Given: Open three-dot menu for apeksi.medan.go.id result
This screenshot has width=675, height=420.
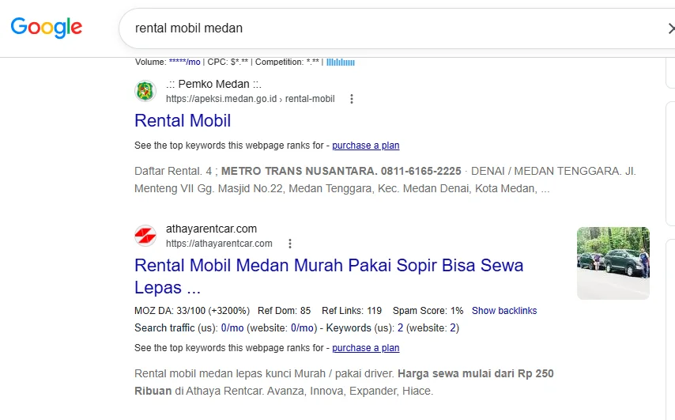Looking at the screenshot, I should click(352, 99).
